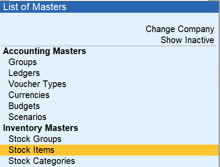Click the blank space right of Accounting Masters
Image resolution: width=220 pixels, height=167 pixels.
151,51
